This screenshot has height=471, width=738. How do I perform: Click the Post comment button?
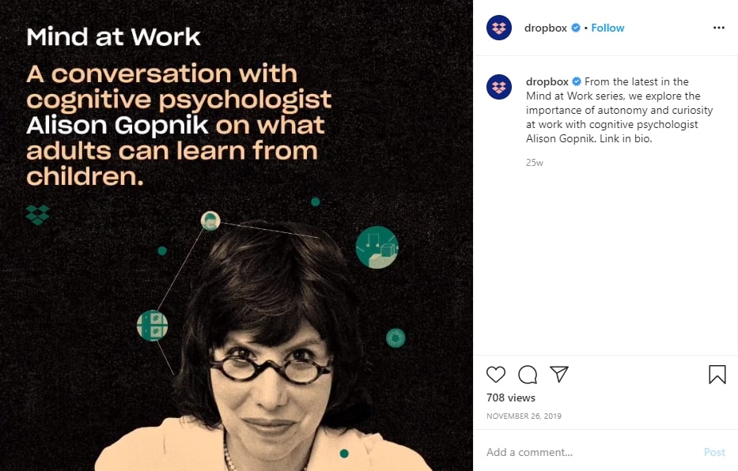tap(714, 452)
